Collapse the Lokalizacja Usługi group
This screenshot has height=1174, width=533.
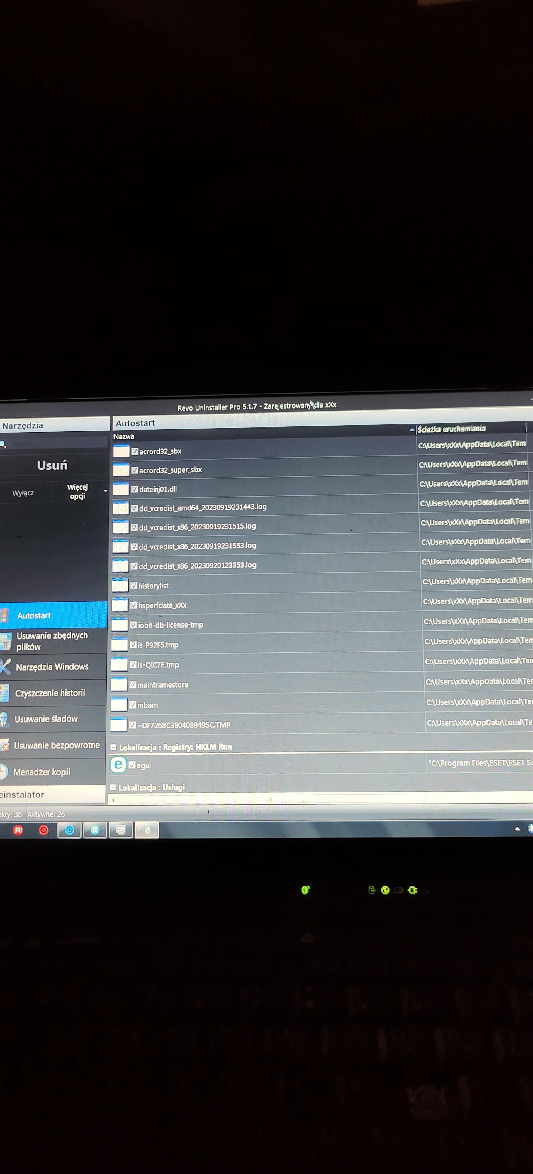pos(113,787)
